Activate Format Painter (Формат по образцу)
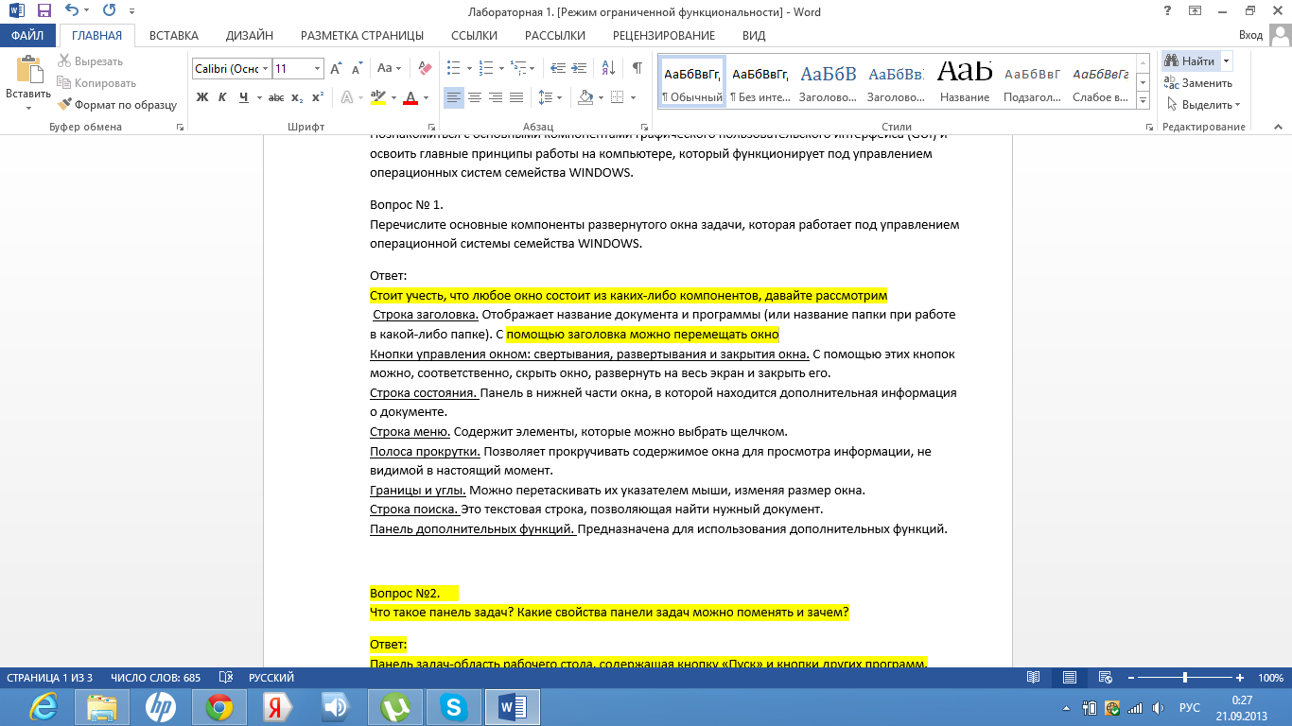Viewport: 1292px width, 726px height. (x=117, y=105)
